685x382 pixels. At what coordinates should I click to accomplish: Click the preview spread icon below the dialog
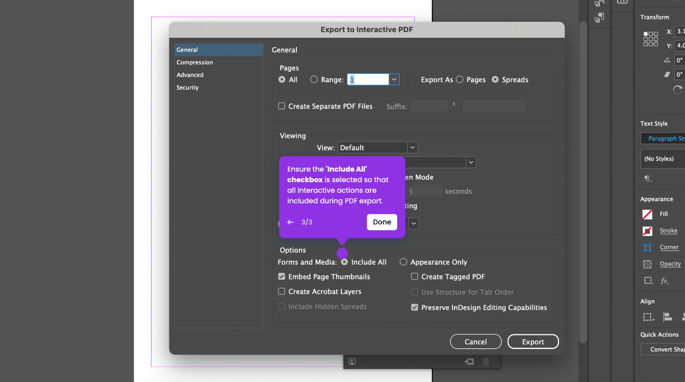[352, 361]
